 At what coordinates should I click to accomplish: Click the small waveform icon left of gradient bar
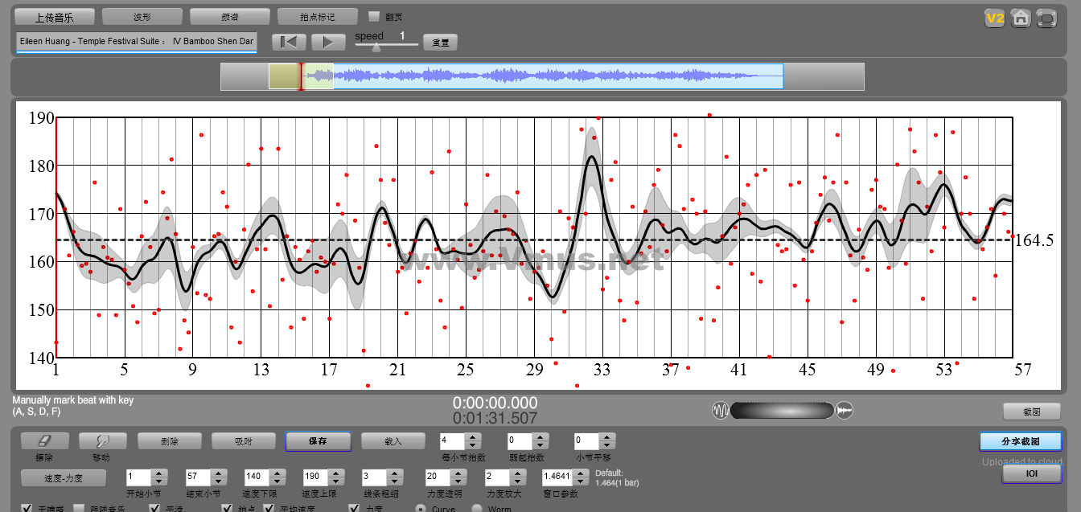[x=720, y=411]
